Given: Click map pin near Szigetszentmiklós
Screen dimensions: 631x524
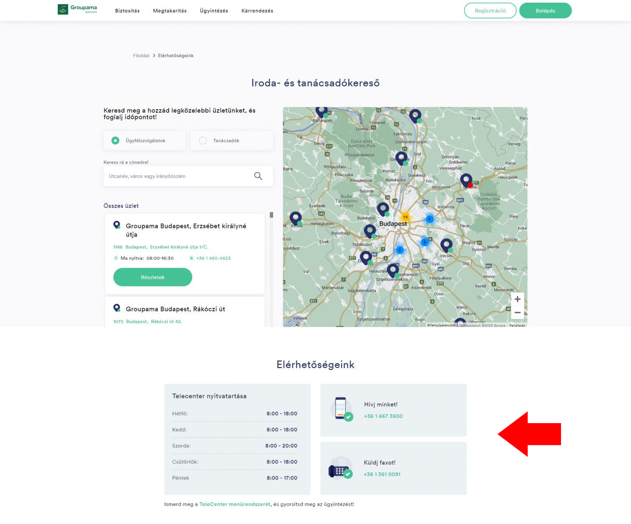Looking at the screenshot, I should (393, 270).
